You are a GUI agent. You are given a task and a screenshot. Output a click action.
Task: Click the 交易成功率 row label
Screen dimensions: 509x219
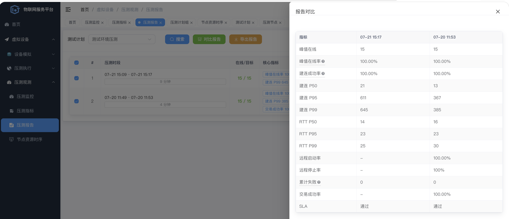click(x=310, y=194)
